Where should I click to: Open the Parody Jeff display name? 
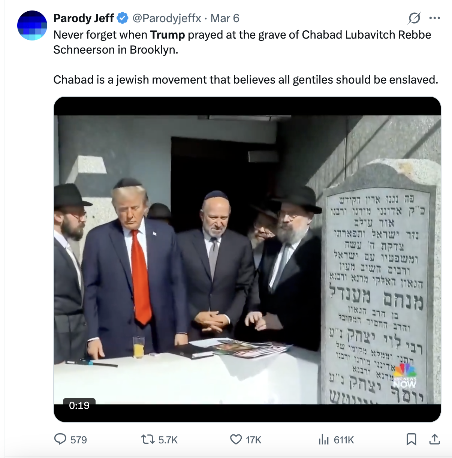(84, 18)
